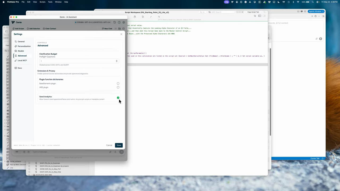340x191 pixels.
Task: Click the ASK mode selector
Action: point(17,152)
